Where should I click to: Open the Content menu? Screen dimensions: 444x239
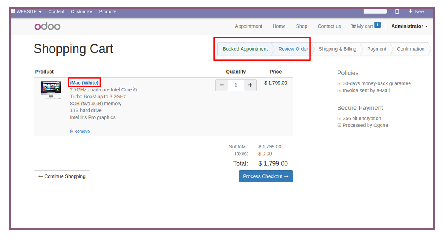click(x=56, y=11)
